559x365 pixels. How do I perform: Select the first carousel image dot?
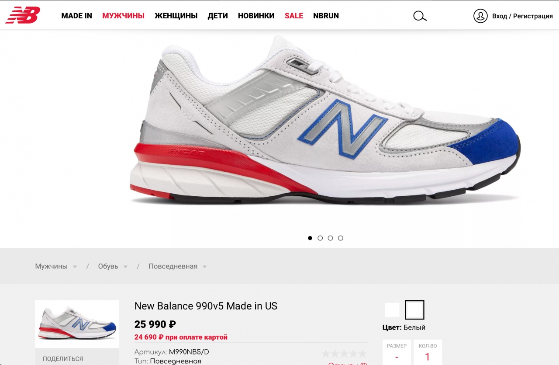pyautogui.click(x=310, y=238)
